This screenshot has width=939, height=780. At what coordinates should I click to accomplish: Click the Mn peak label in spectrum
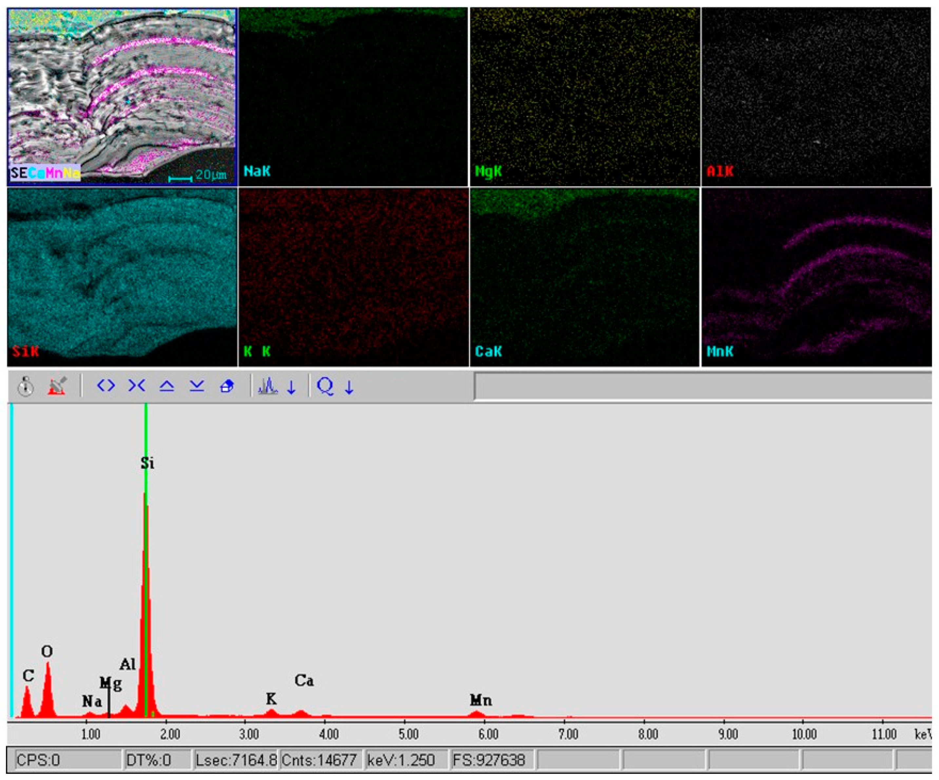[481, 699]
